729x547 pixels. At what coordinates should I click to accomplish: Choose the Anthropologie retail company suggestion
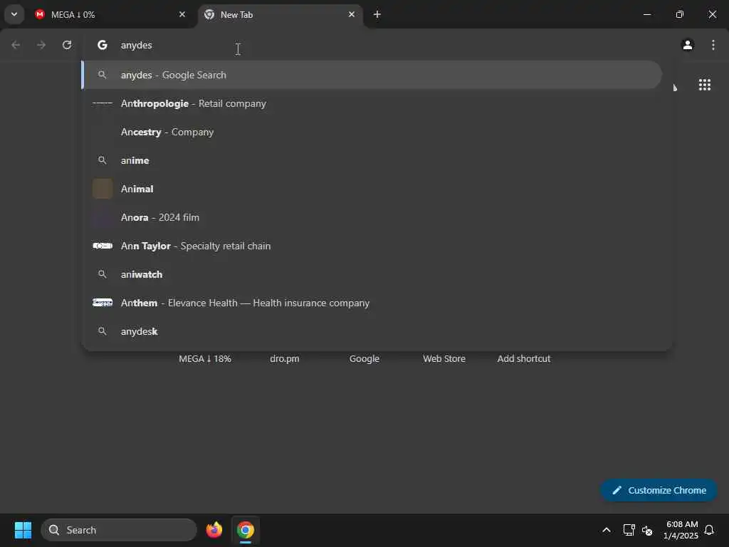(372, 103)
